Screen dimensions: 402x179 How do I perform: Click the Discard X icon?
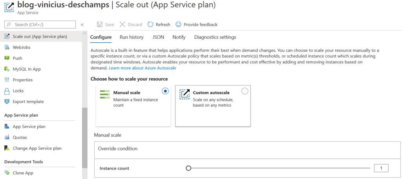coord(122,25)
